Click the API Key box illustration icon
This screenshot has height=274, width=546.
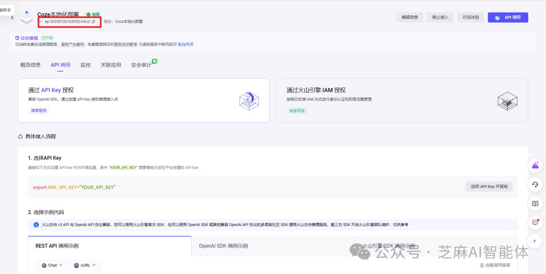[x=249, y=101]
